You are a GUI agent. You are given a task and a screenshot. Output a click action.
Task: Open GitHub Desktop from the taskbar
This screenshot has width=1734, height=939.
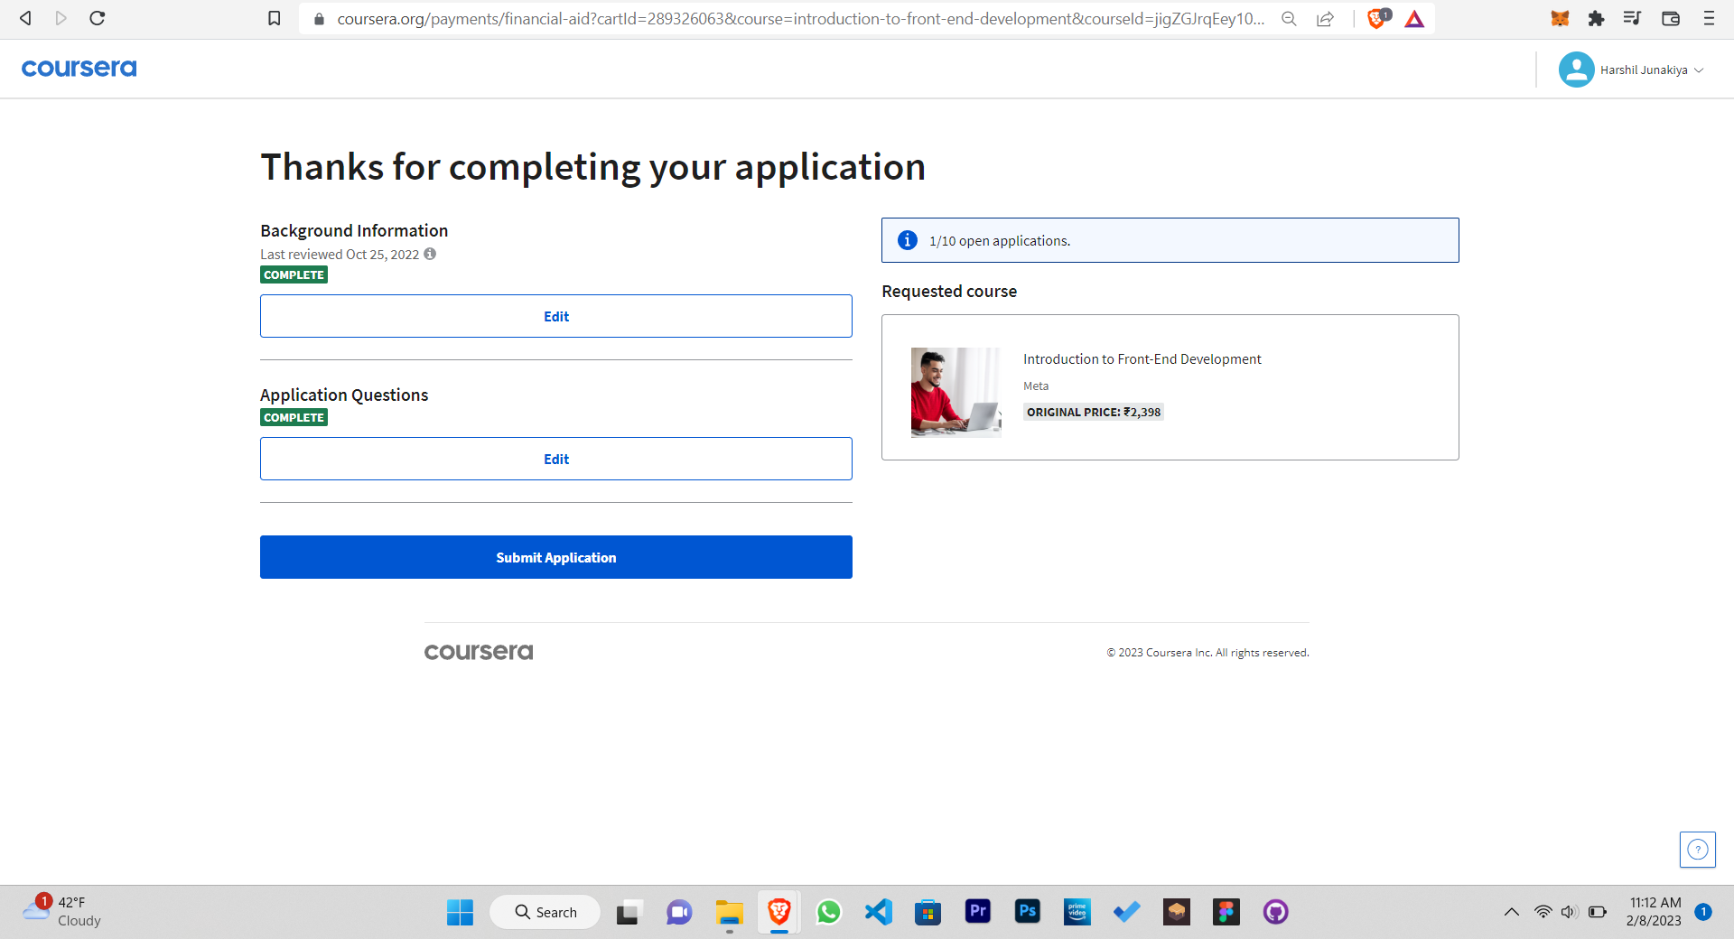tap(1275, 912)
